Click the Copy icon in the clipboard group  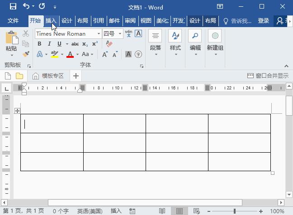(x=25, y=44)
